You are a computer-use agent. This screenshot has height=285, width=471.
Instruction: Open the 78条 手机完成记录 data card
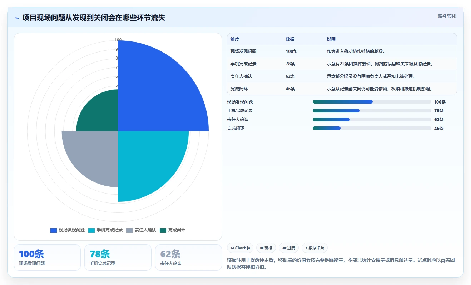(x=118, y=257)
